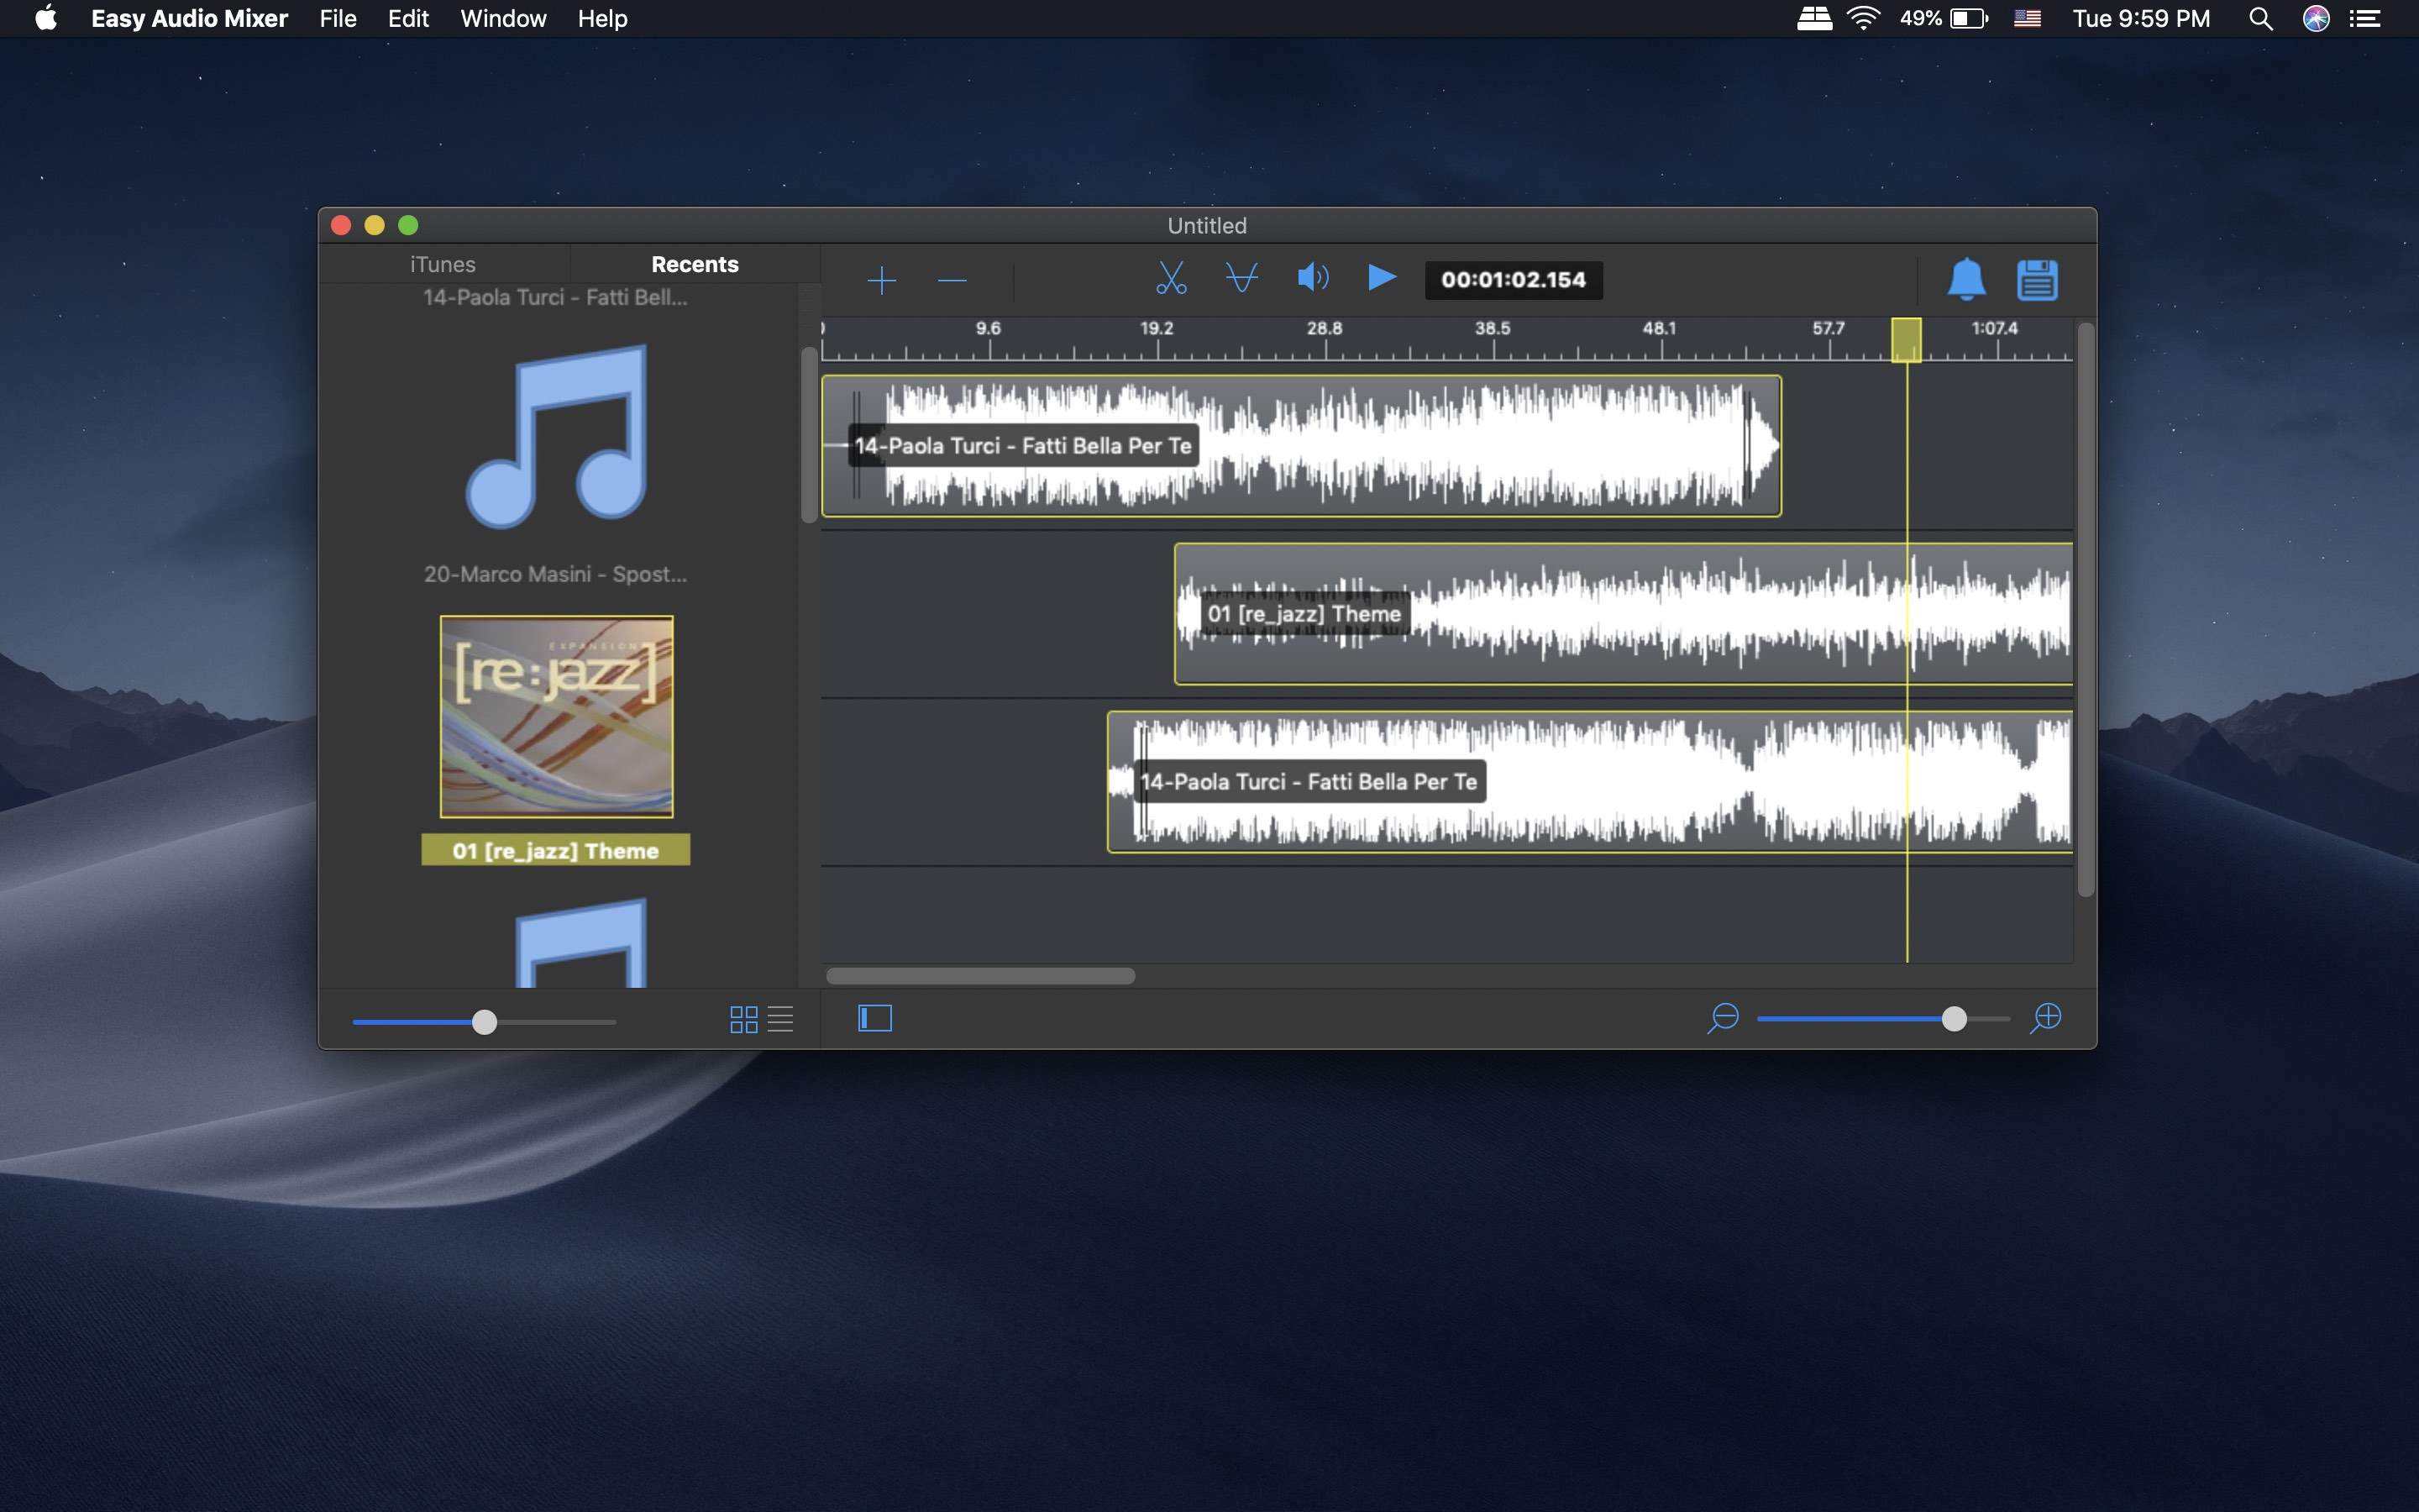Open the Help menu

(x=601, y=18)
